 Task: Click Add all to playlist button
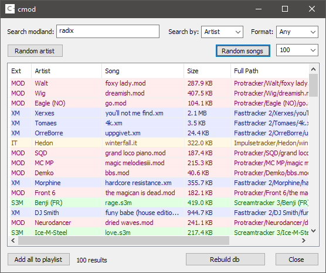point(39,260)
